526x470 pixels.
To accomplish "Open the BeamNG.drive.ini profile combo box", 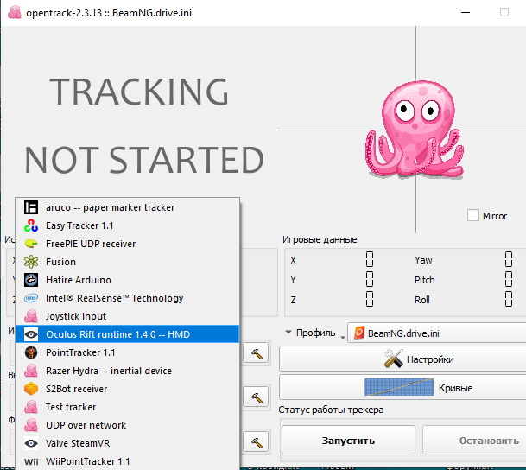I will 437,333.
